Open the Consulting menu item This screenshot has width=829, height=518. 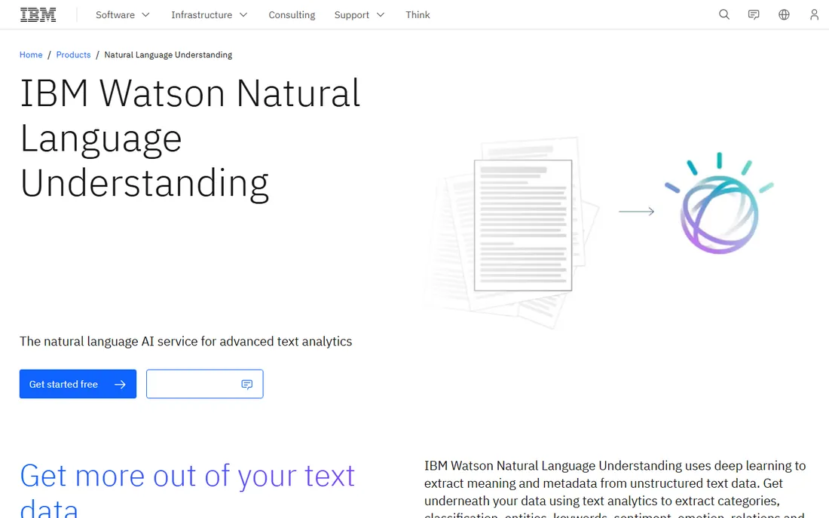click(292, 15)
